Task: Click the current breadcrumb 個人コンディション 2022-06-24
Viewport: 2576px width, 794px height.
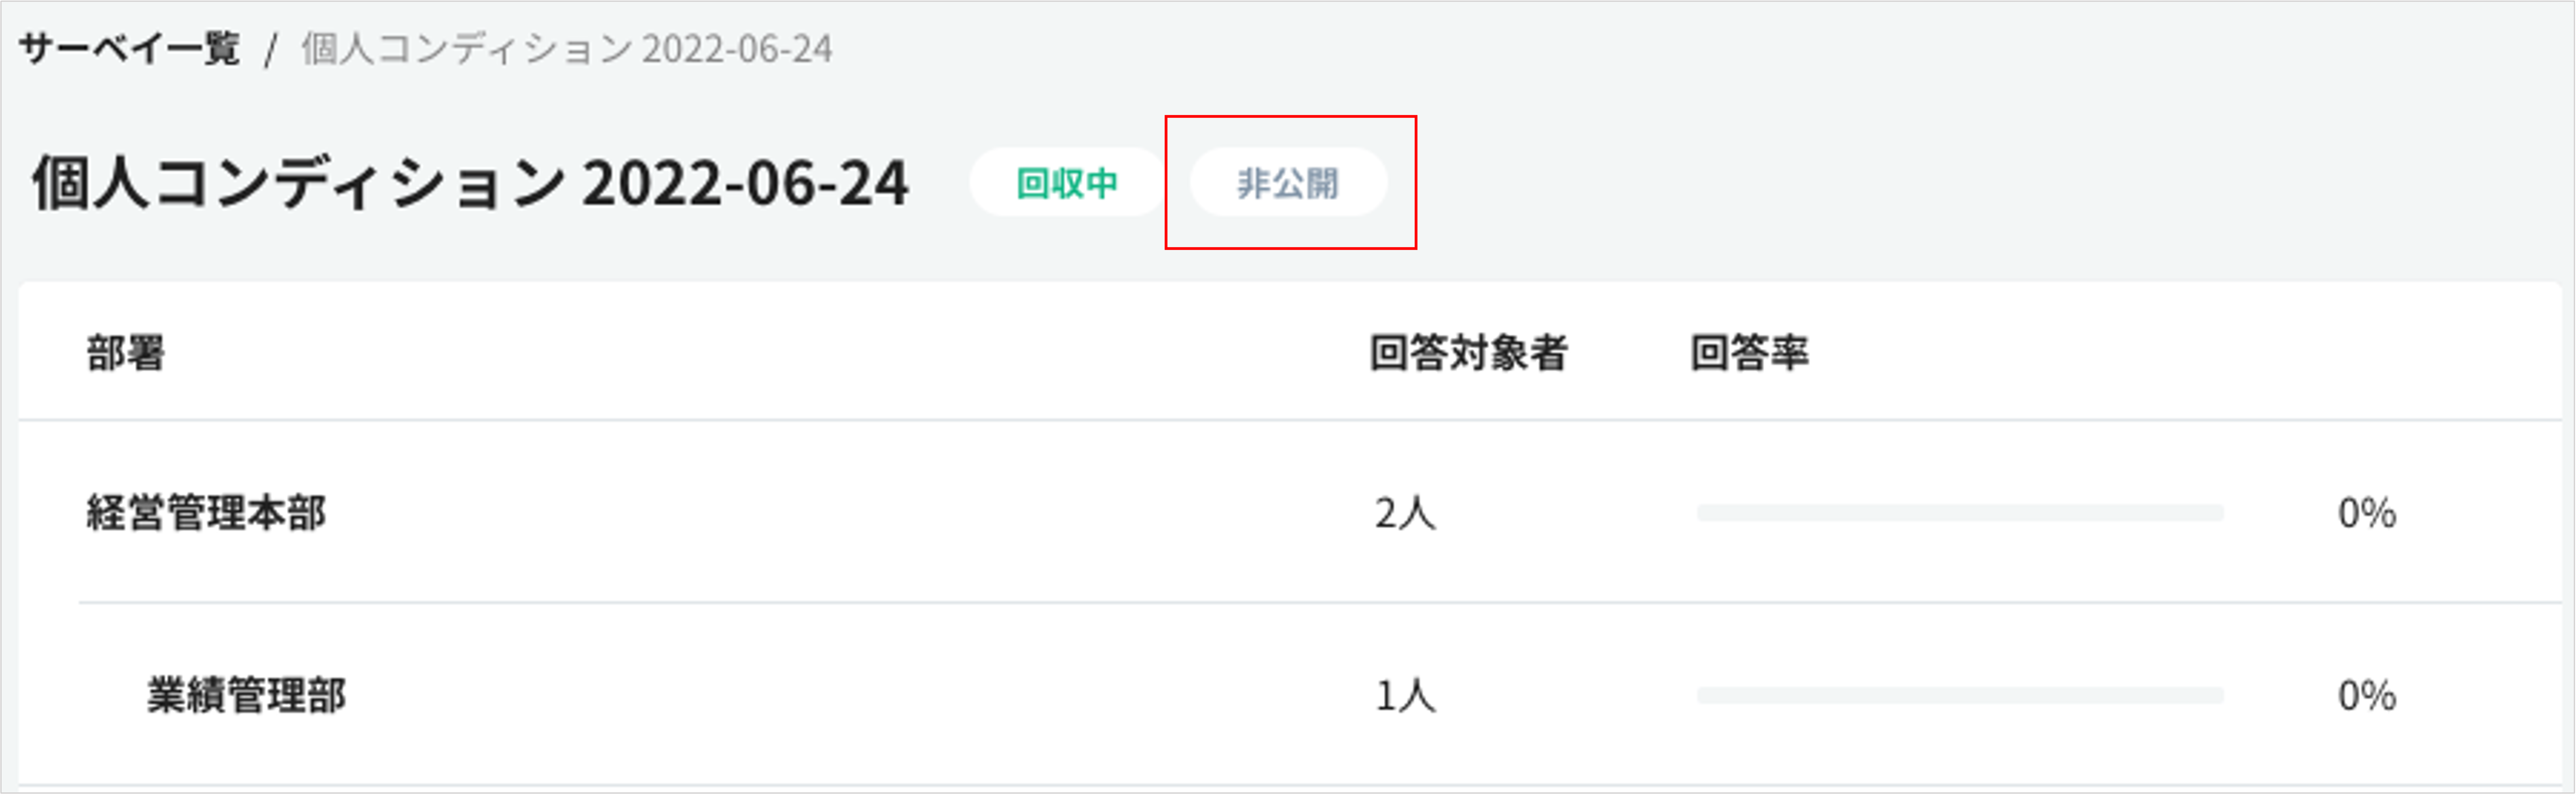Action: [x=566, y=48]
